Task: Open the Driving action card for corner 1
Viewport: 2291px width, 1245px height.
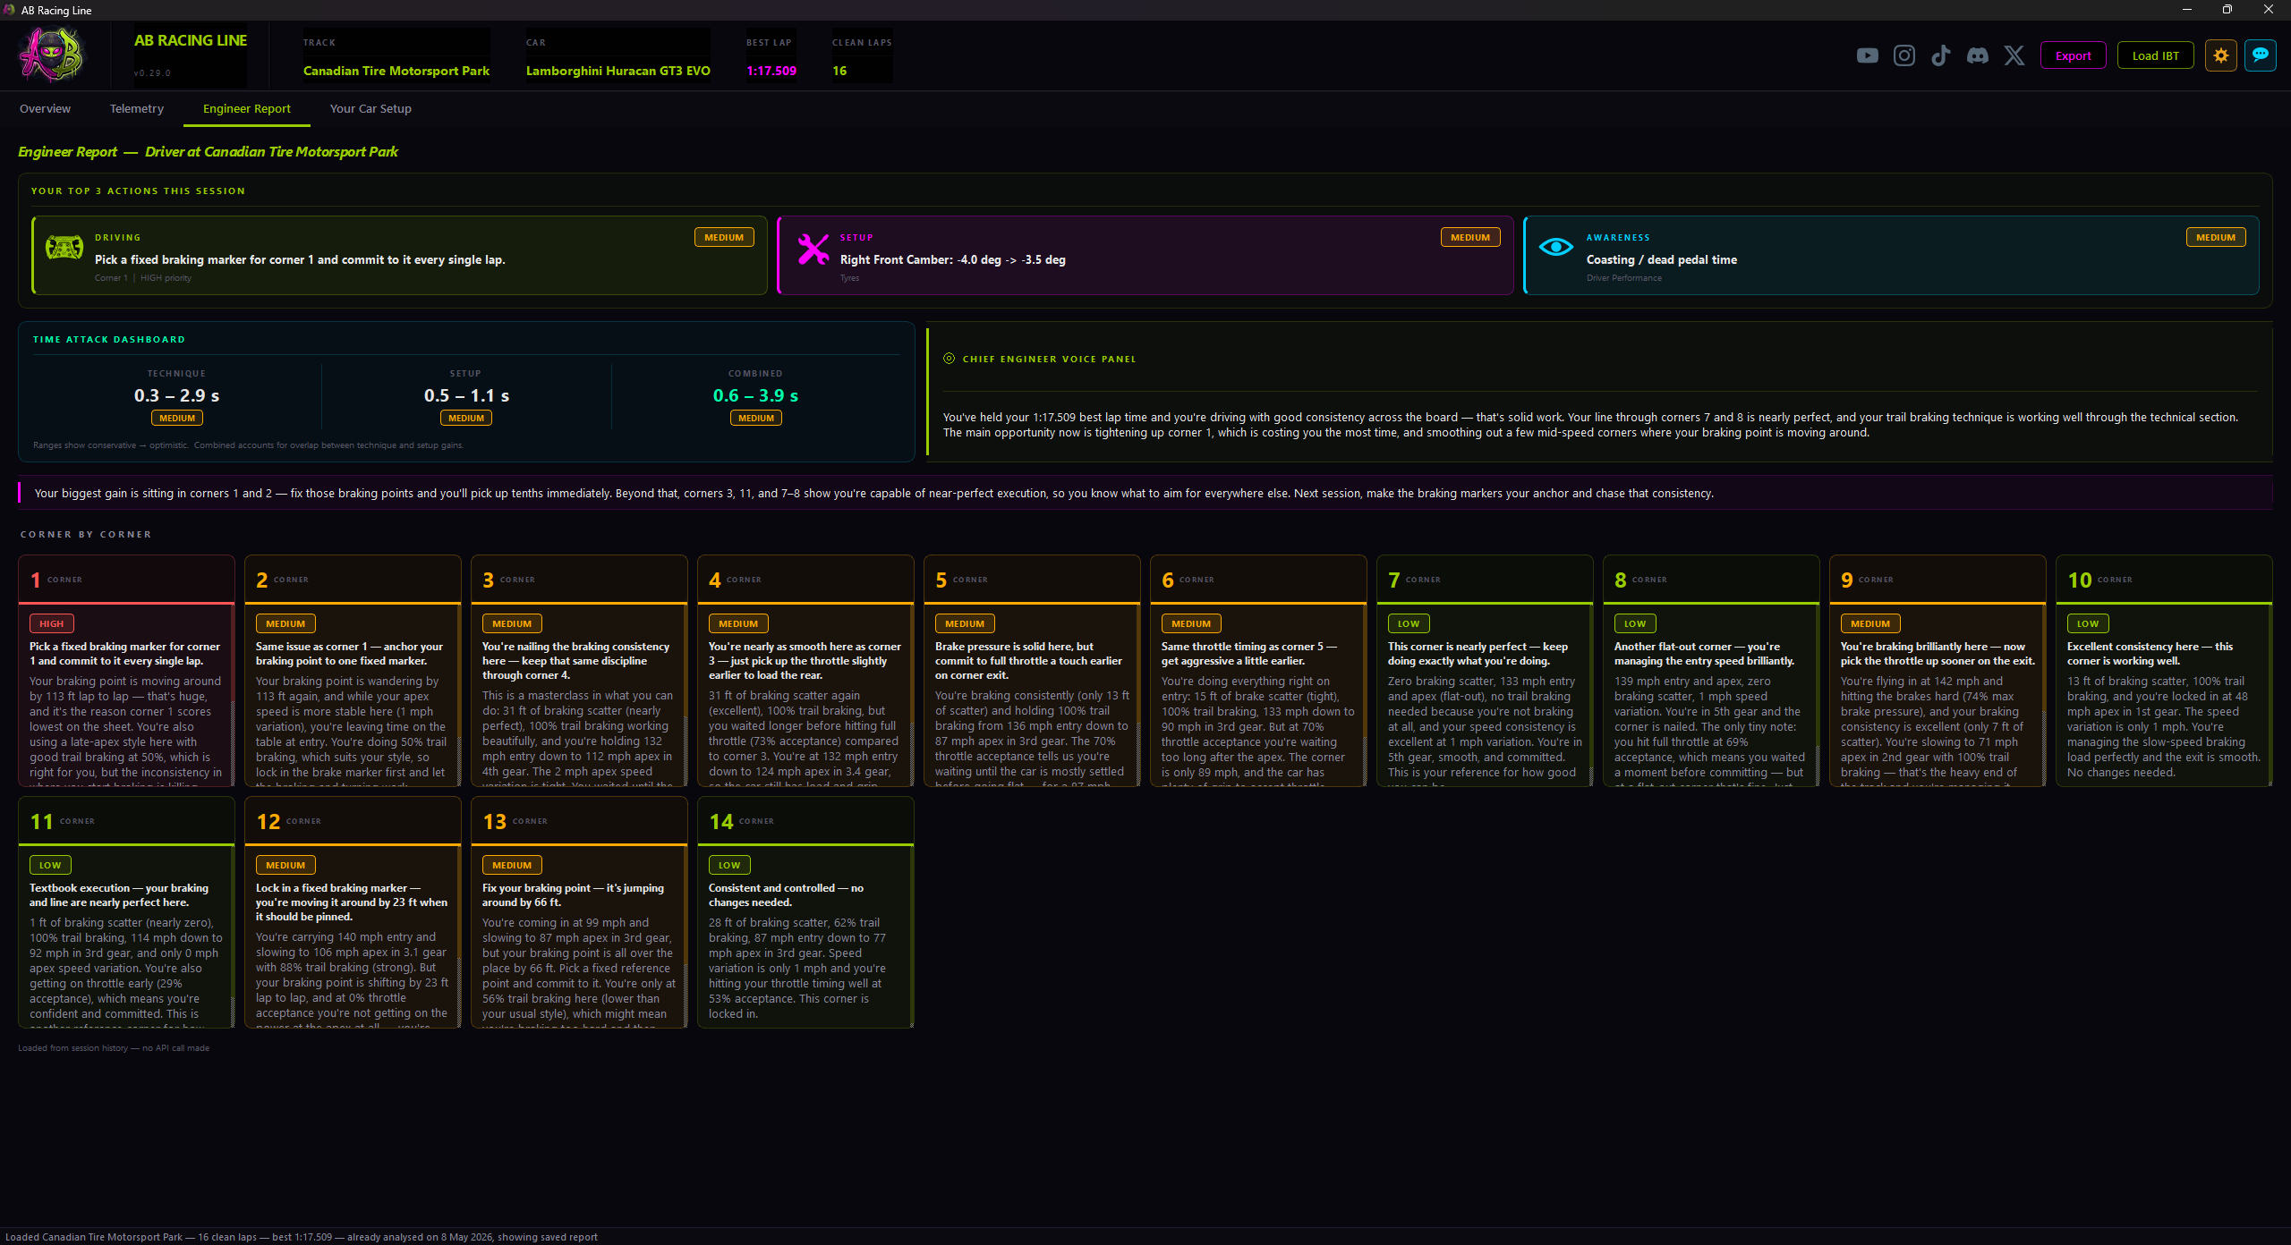Action: [399, 255]
